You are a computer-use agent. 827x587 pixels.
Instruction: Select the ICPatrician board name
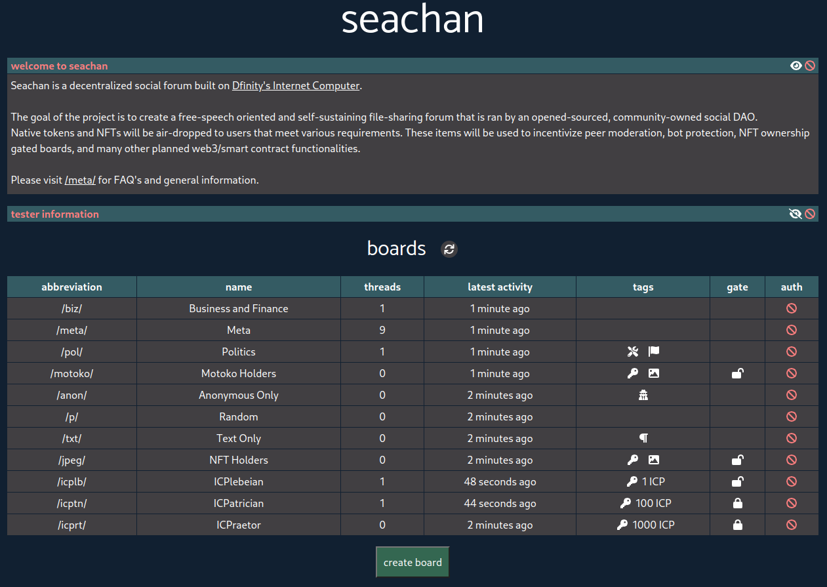tap(239, 503)
